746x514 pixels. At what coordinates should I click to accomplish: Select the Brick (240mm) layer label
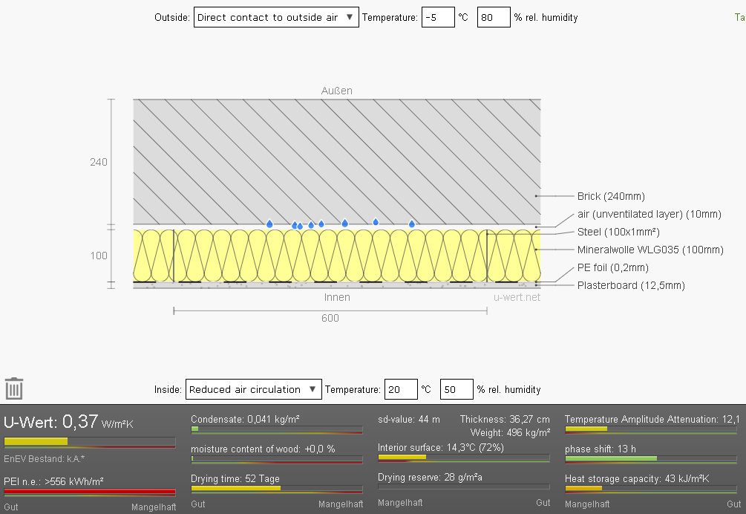pyautogui.click(x=611, y=196)
